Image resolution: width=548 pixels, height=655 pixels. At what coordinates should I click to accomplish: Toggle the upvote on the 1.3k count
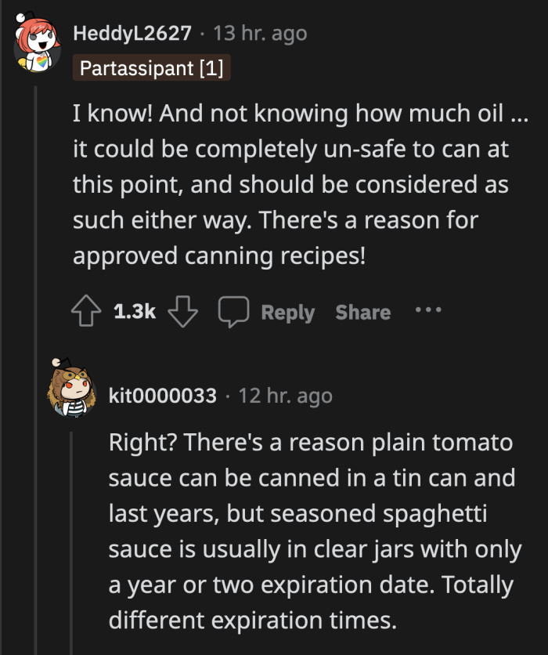(86, 310)
